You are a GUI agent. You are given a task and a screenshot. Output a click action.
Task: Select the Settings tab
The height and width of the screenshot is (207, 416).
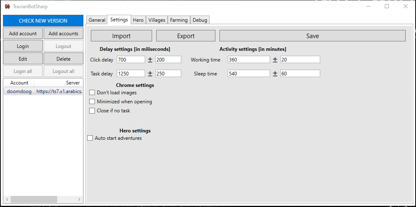point(119,20)
